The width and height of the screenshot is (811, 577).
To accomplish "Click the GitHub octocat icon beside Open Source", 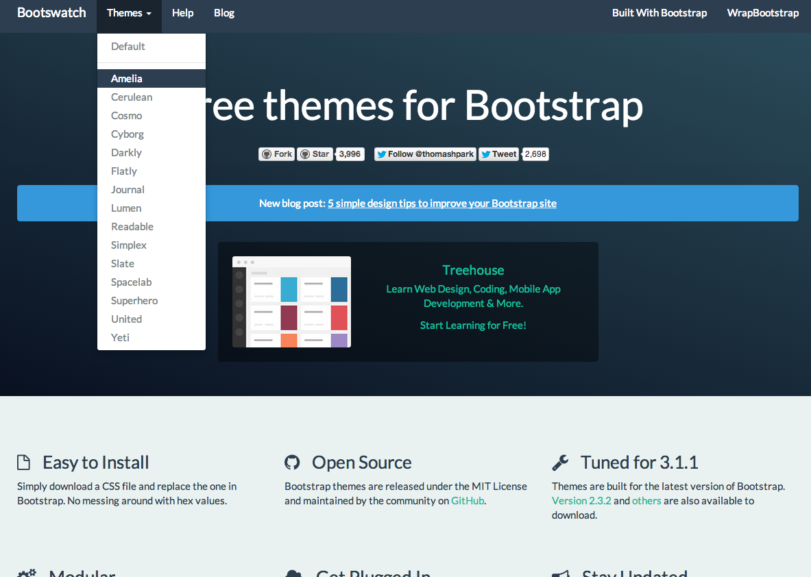I will pos(292,463).
